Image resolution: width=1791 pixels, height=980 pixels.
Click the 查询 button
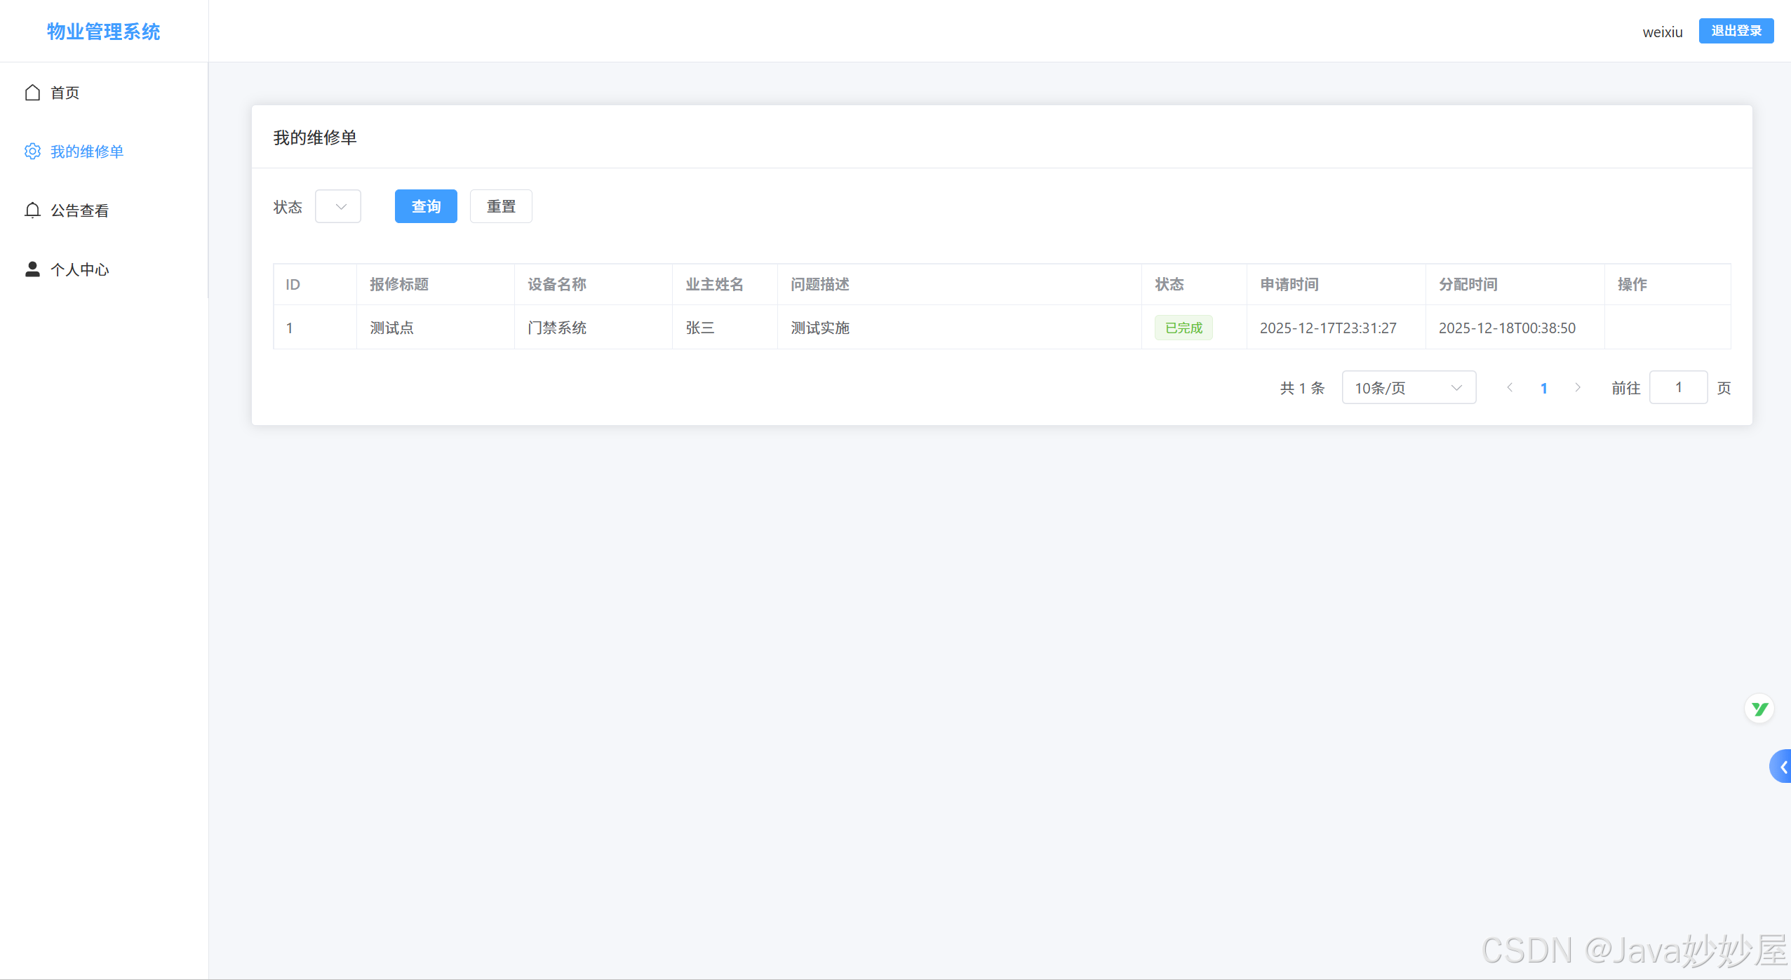click(x=426, y=206)
